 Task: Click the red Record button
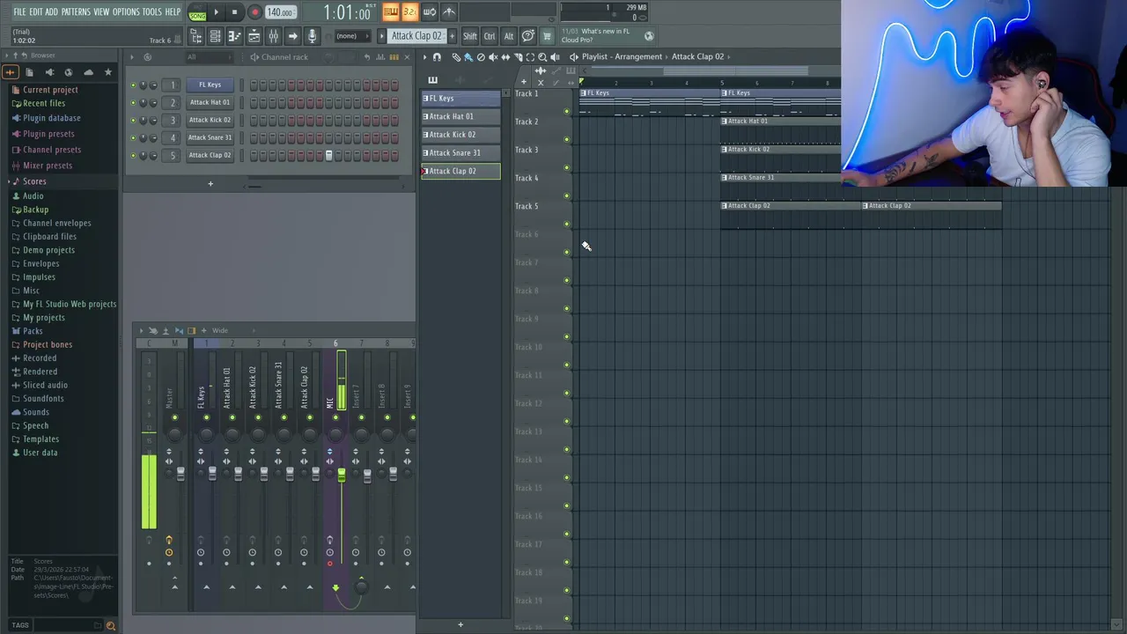pyautogui.click(x=254, y=12)
